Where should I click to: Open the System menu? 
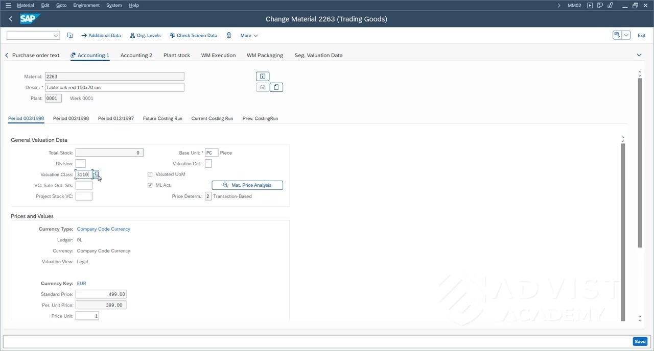click(114, 5)
